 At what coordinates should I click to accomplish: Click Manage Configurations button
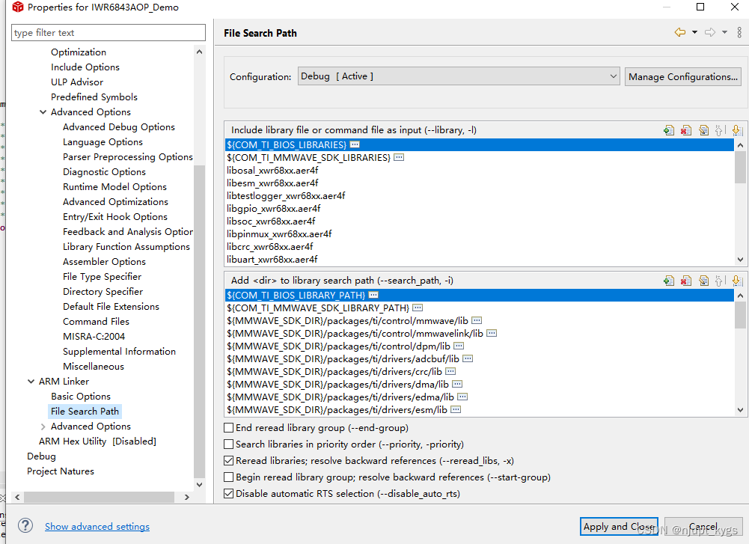(x=682, y=76)
